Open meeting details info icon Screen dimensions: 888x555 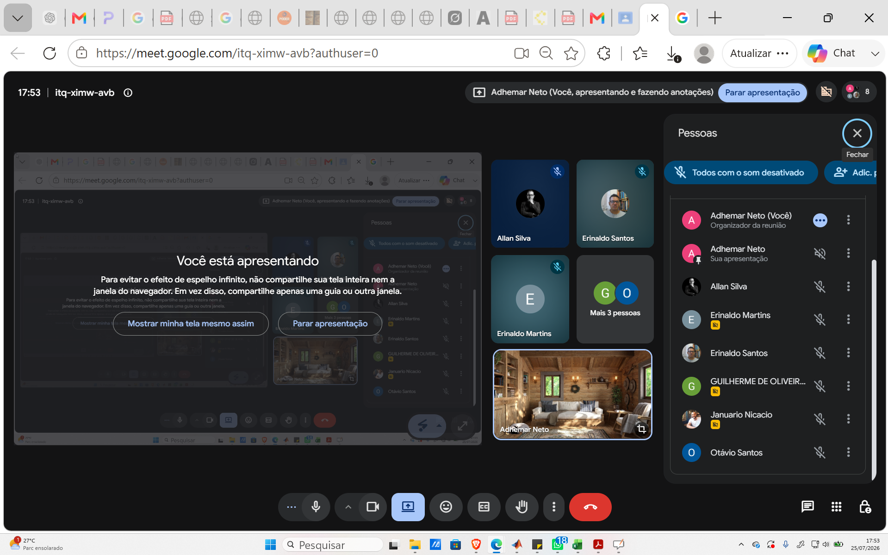click(x=128, y=93)
